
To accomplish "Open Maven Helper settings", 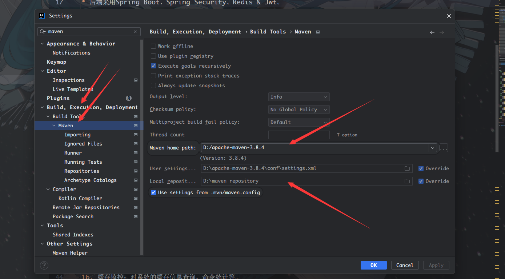I will [70, 253].
